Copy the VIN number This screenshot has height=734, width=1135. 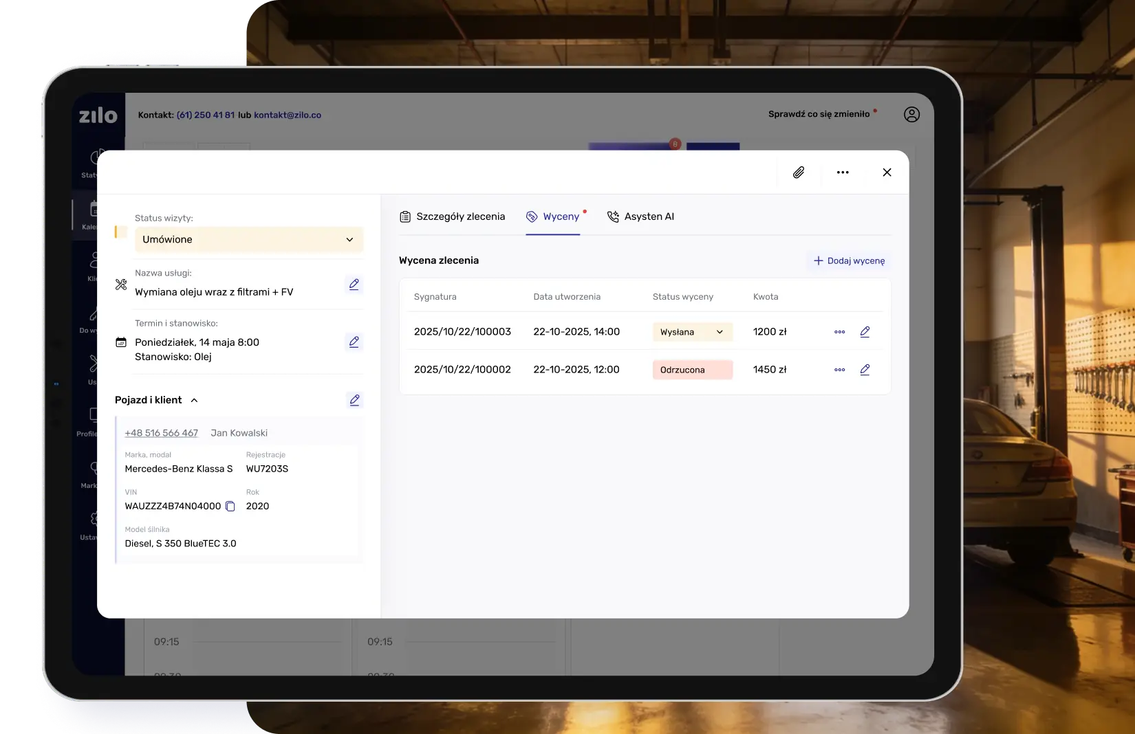[230, 507]
